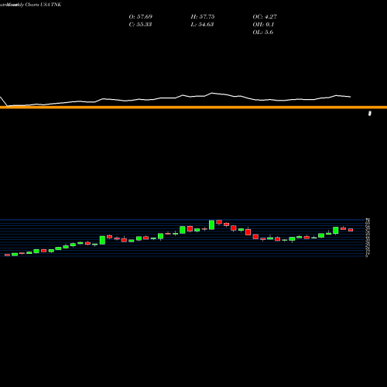The width and height of the screenshot is (387, 387).
Task: Select the close price 'C: 55.33'
Action: (140, 24)
